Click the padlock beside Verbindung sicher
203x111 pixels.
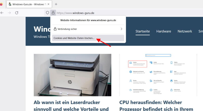pos(55,29)
